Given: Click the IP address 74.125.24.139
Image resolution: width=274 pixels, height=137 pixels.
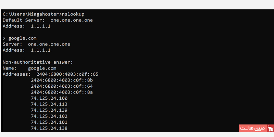Looking at the screenshot, I should click(x=49, y=110).
